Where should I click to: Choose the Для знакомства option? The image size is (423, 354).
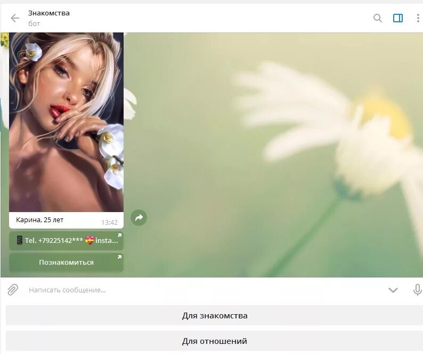(x=215, y=316)
